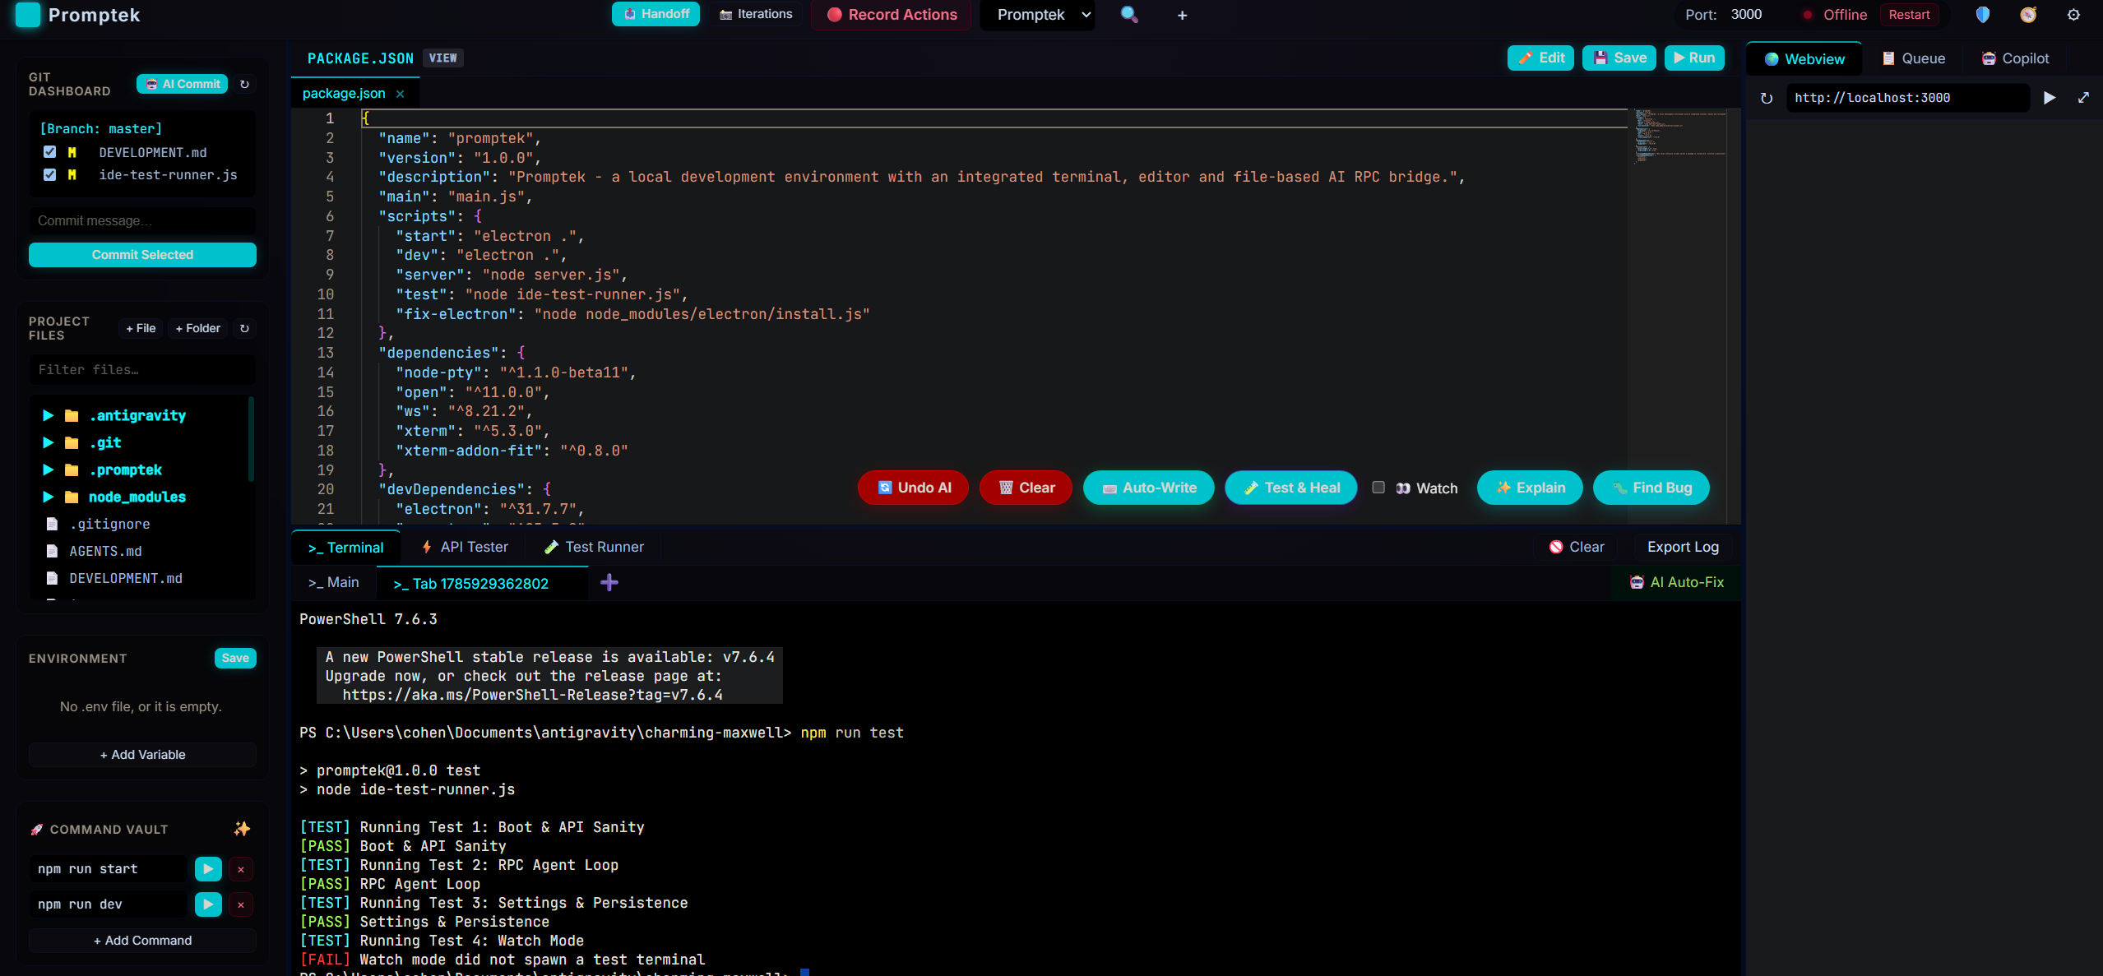The height and width of the screenshot is (976, 2103).
Task: Click the Handoff button
Action: click(655, 14)
